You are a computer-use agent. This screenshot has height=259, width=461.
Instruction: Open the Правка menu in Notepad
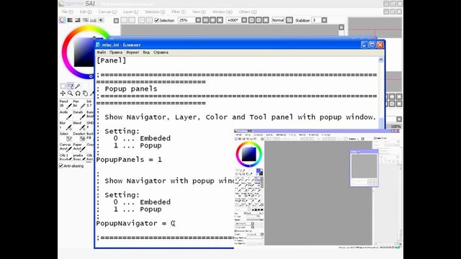click(x=116, y=53)
